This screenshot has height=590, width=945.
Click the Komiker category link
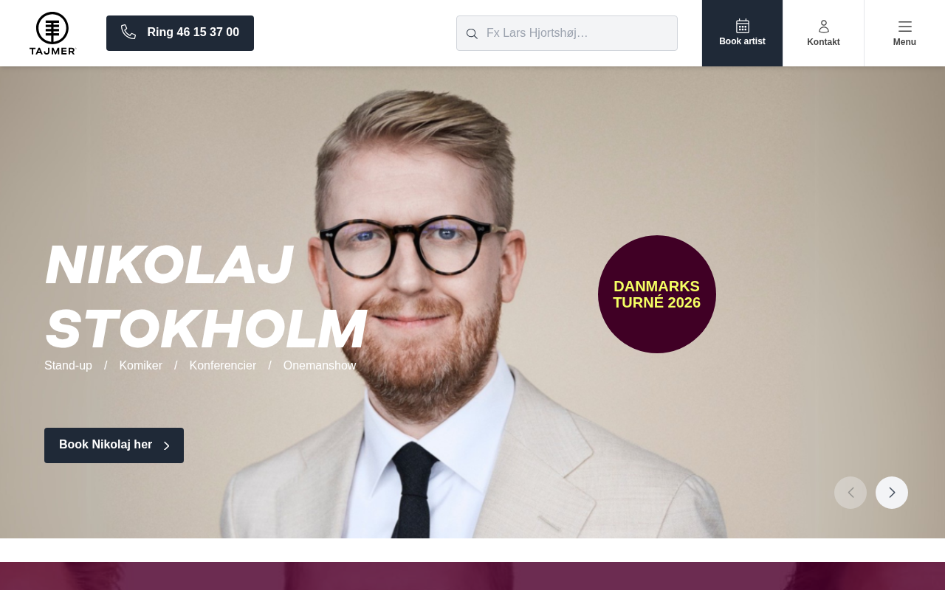[141, 366]
